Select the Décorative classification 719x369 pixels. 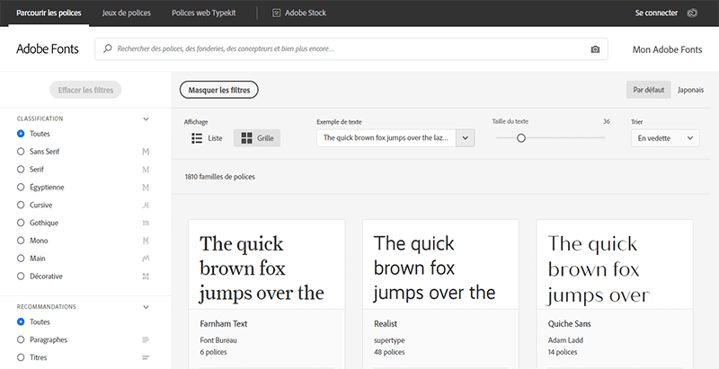coord(20,277)
